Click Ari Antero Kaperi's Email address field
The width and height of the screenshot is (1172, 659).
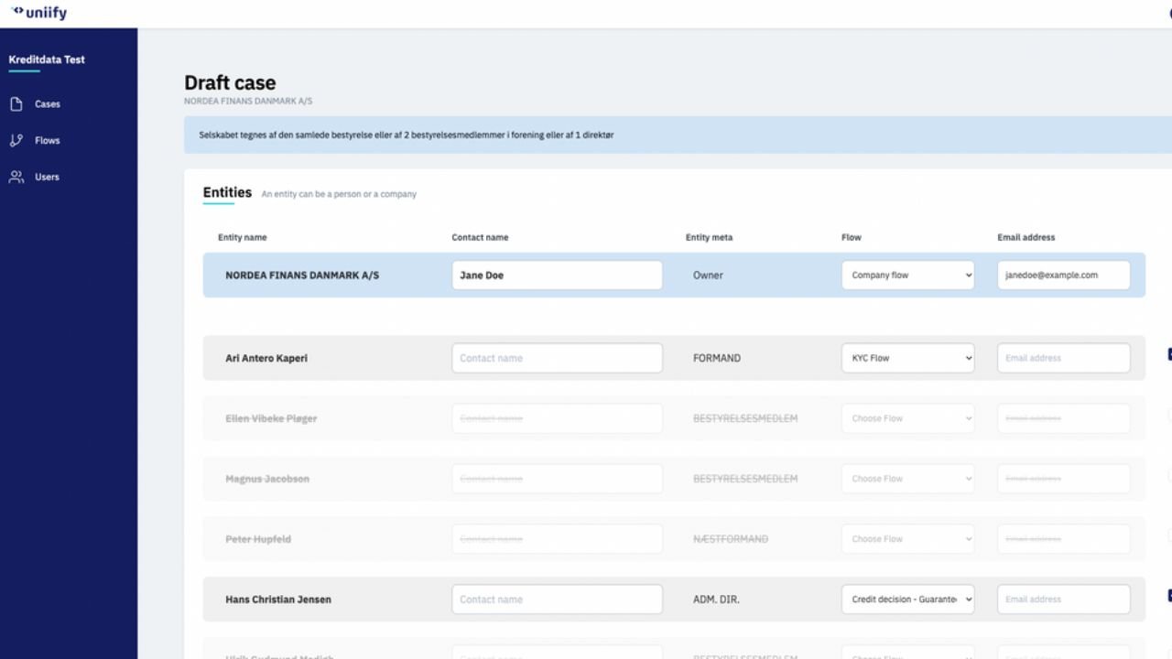[1063, 358]
